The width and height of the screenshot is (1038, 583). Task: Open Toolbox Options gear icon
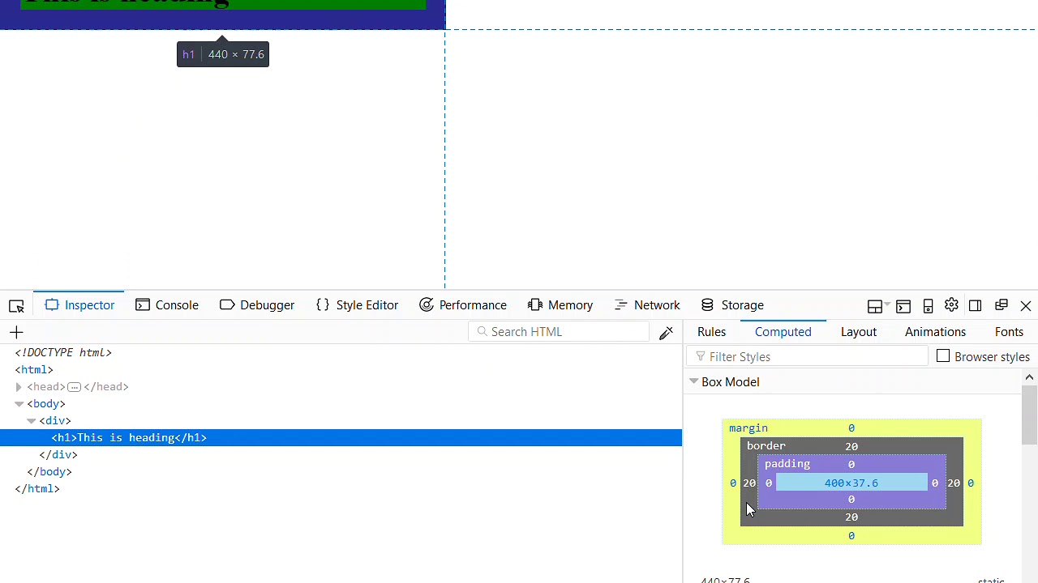click(951, 305)
